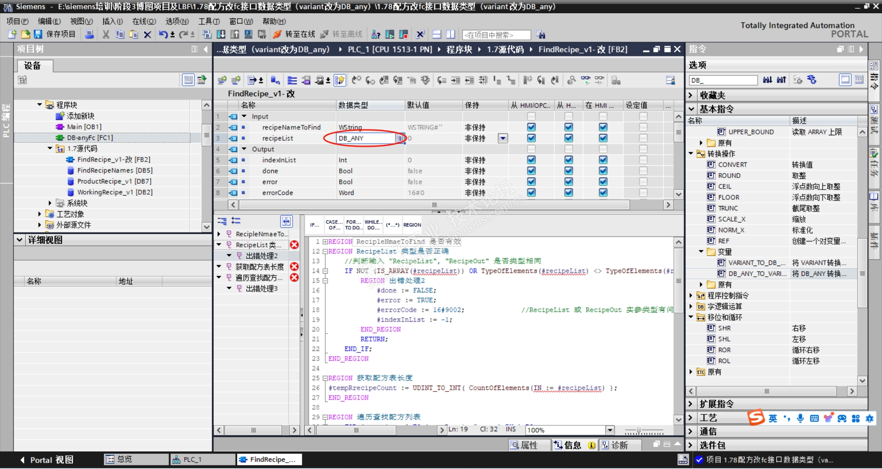Click the instruction search field containing DB_
This screenshot has width=882, height=469.
point(723,80)
